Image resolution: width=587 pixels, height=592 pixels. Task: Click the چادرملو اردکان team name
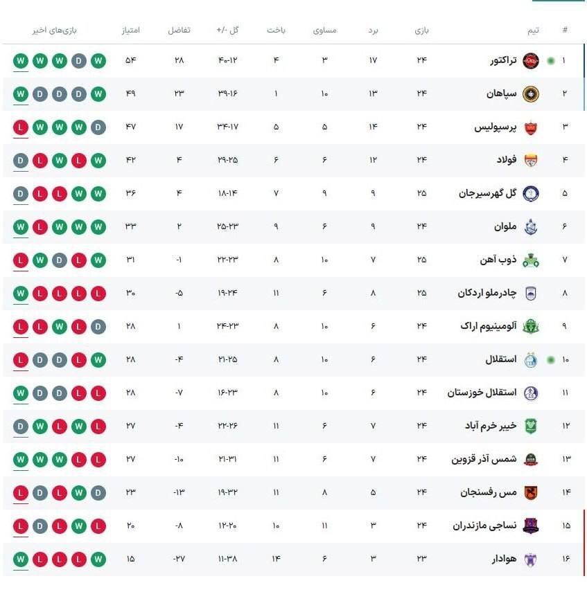point(487,293)
